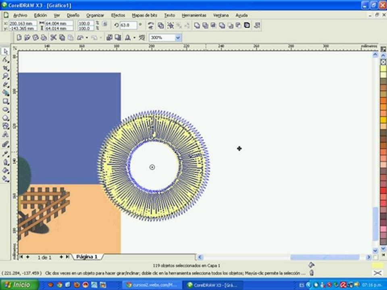
Task: Select the Freehand drawing tool
Action: [x=5, y=85]
